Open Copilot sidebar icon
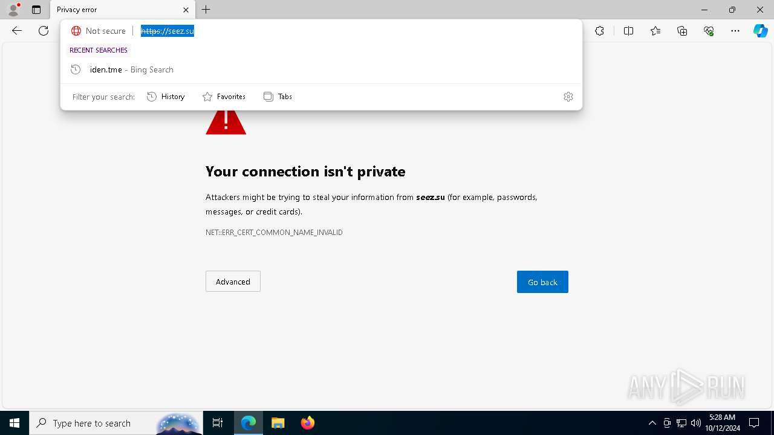Image resolution: width=774 pixels, height=435 pixels. [x=761, y=31]
